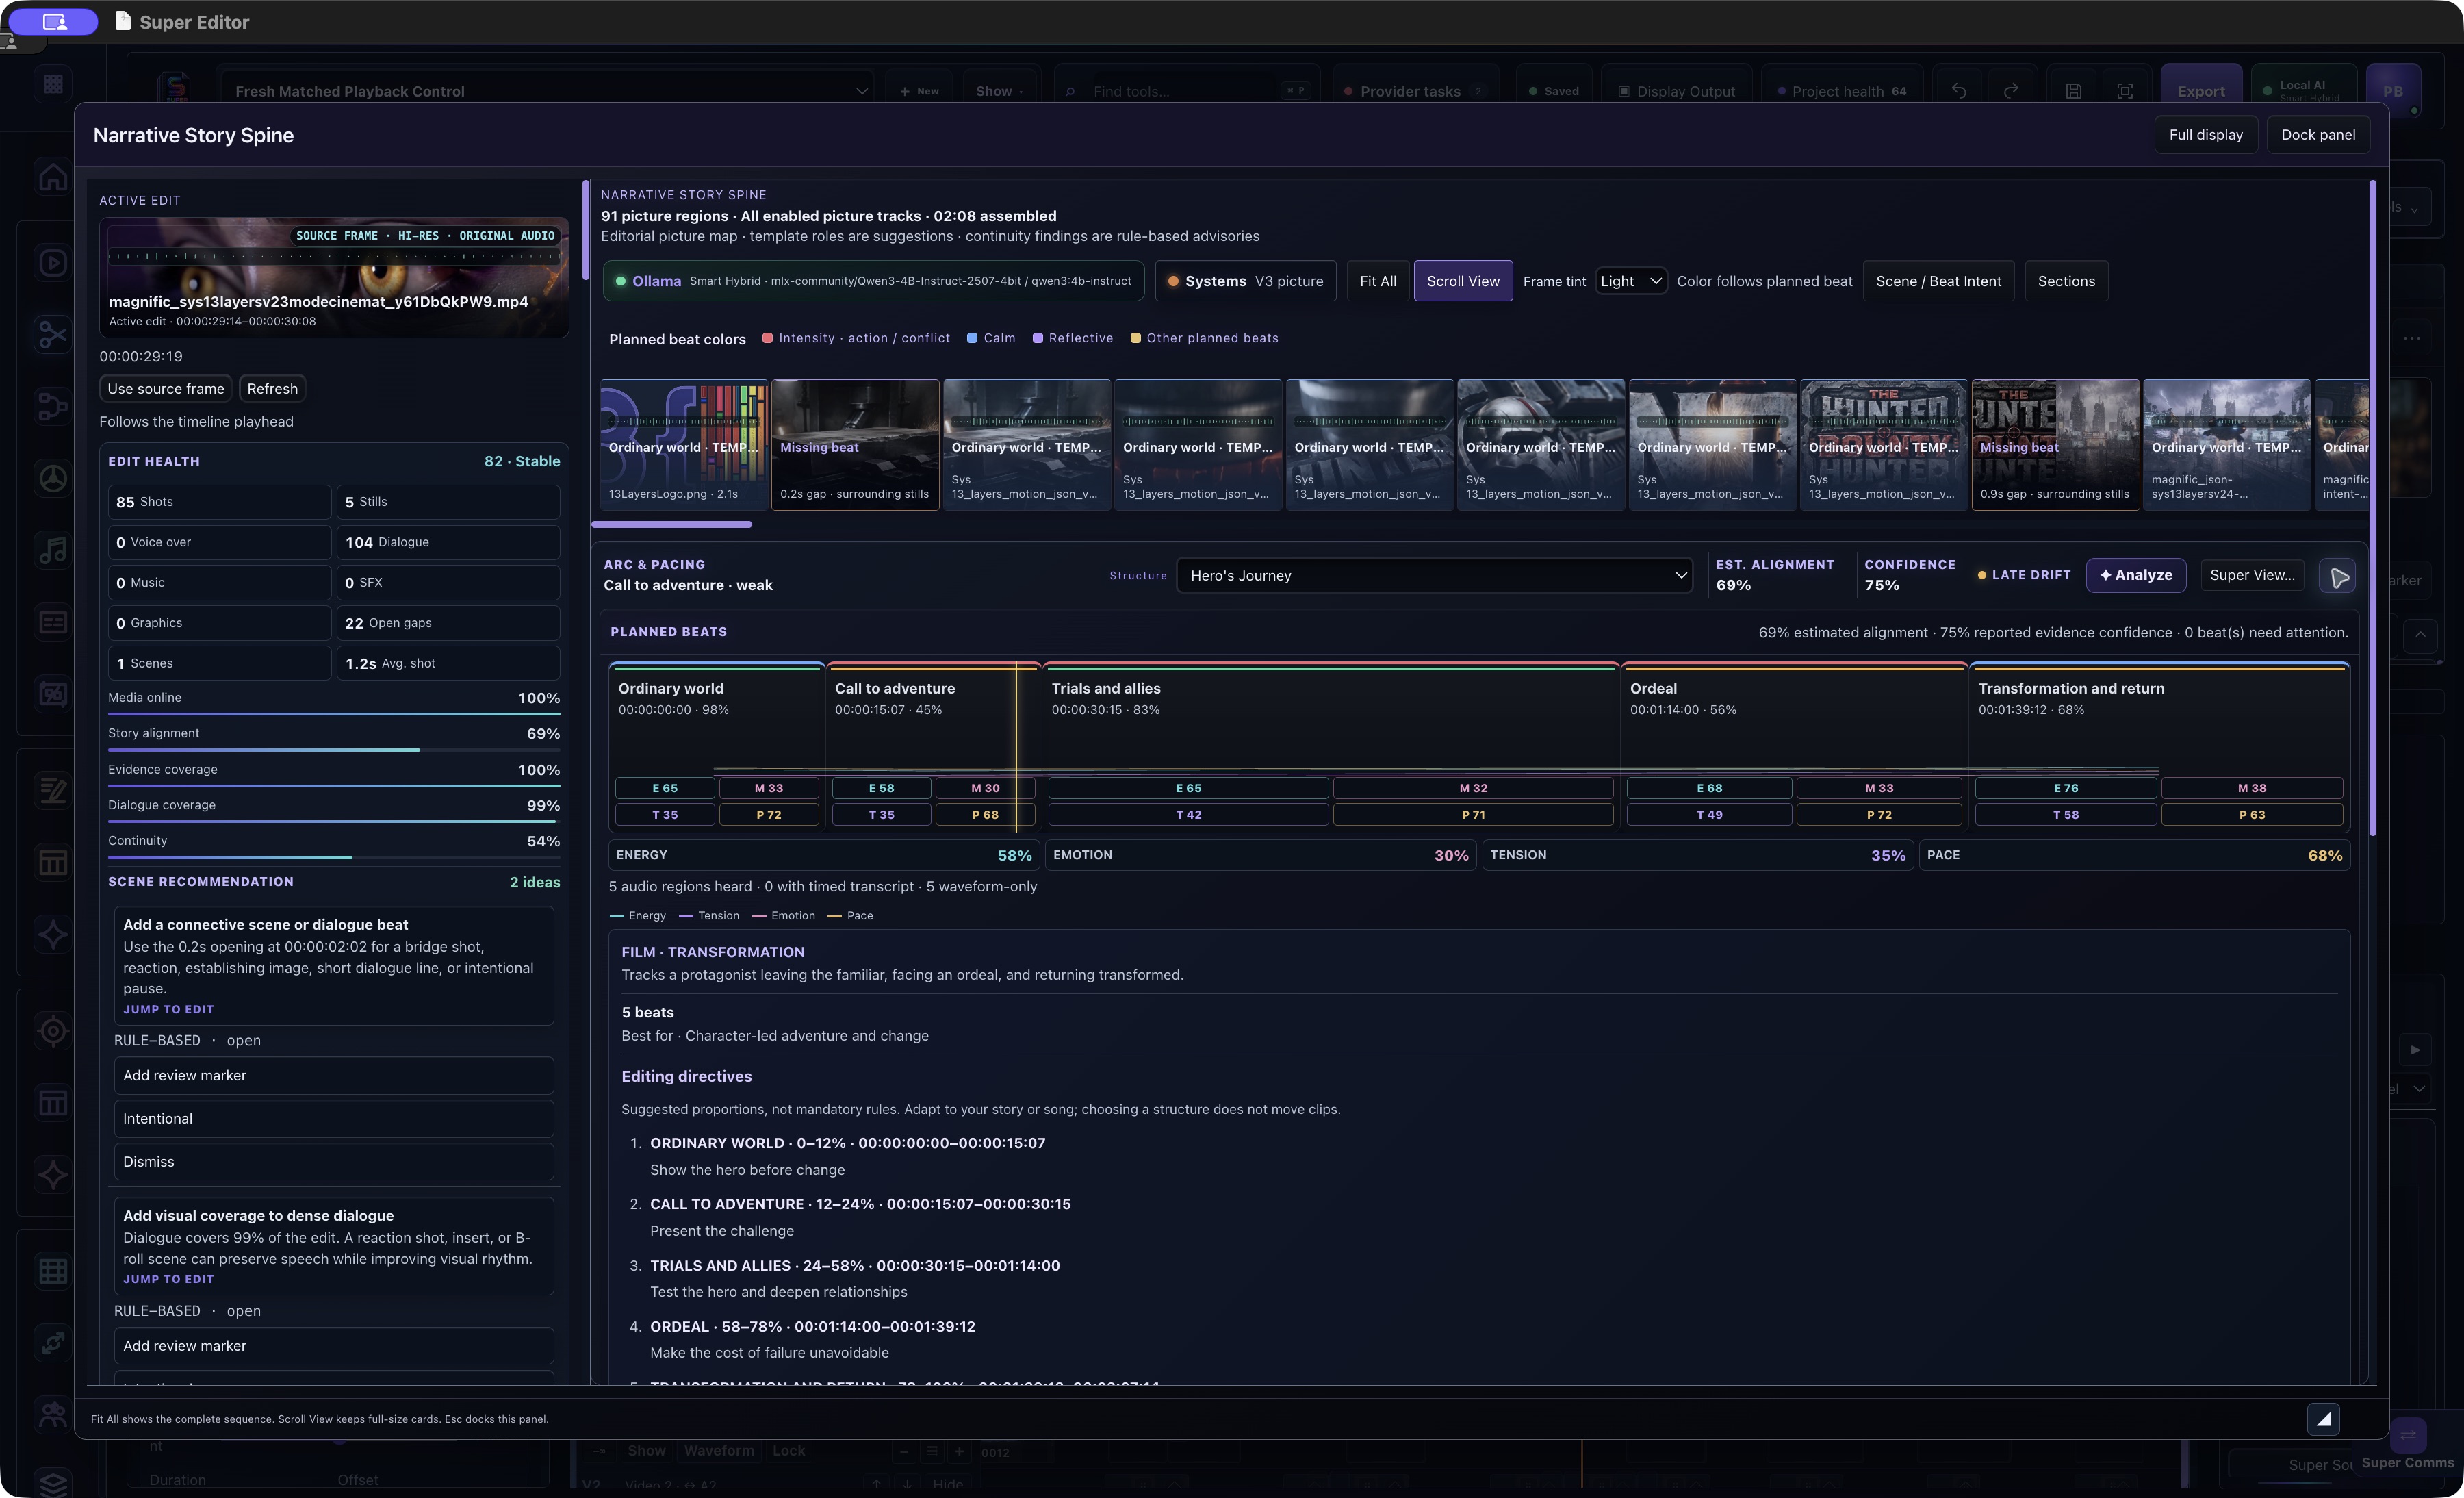Click the Super Editor document icon

tap(123, 21)
